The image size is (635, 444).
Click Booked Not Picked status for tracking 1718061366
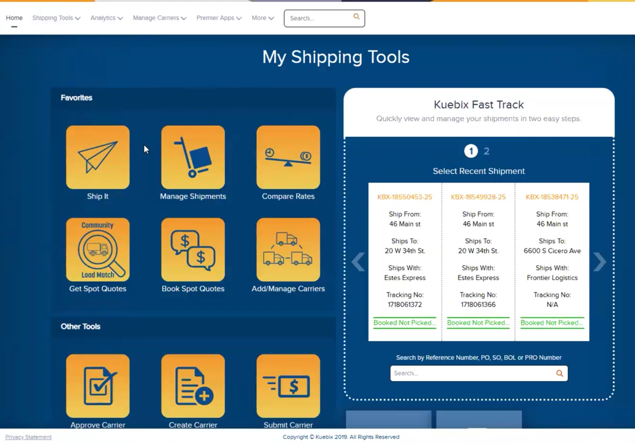tap(478, 323)
